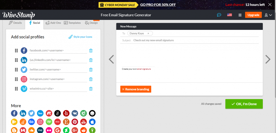Add Blogger icon from More grid
The height and width of the screenshot is (133, 276).
tap(14, 130)
